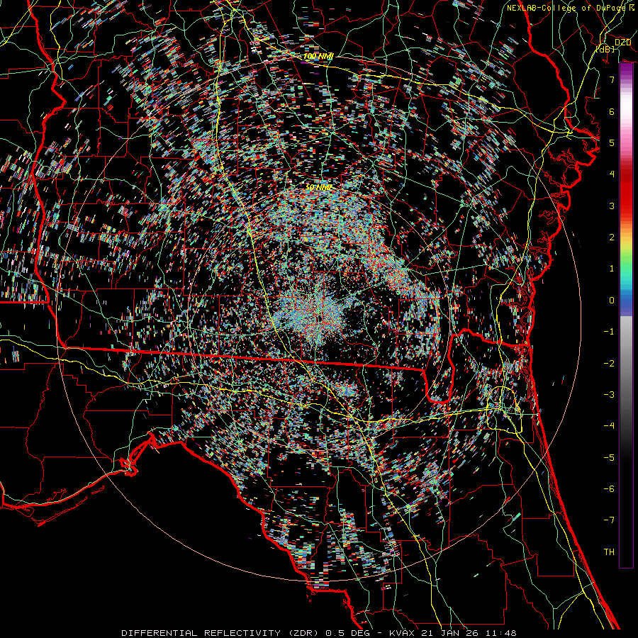Click the scale value -6
Image resolution: width=638 pixels, height=638 pixels.
coord(609,488)
